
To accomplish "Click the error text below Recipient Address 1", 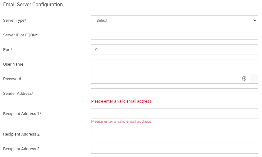I will (122, 122).
